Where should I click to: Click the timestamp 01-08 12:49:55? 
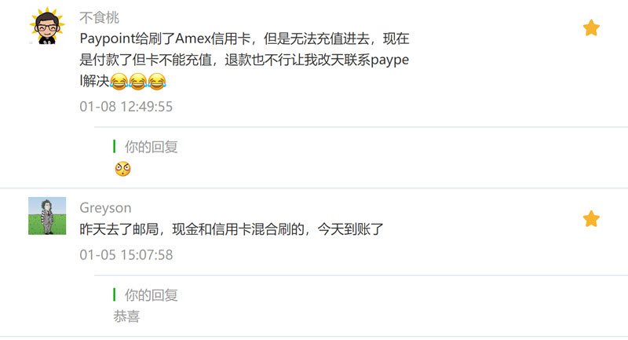[x=126, y=107]
